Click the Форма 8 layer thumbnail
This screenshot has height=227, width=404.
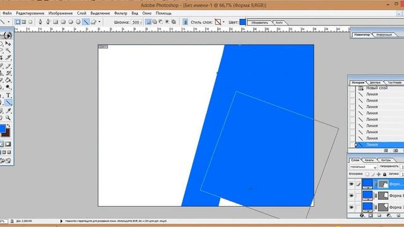tap(367, 195)
